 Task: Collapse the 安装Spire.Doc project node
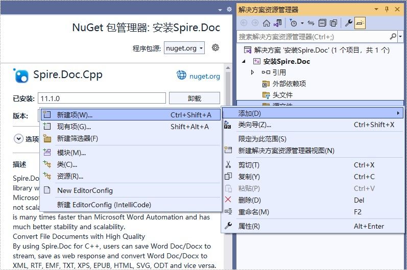click(x=244, y=61)
